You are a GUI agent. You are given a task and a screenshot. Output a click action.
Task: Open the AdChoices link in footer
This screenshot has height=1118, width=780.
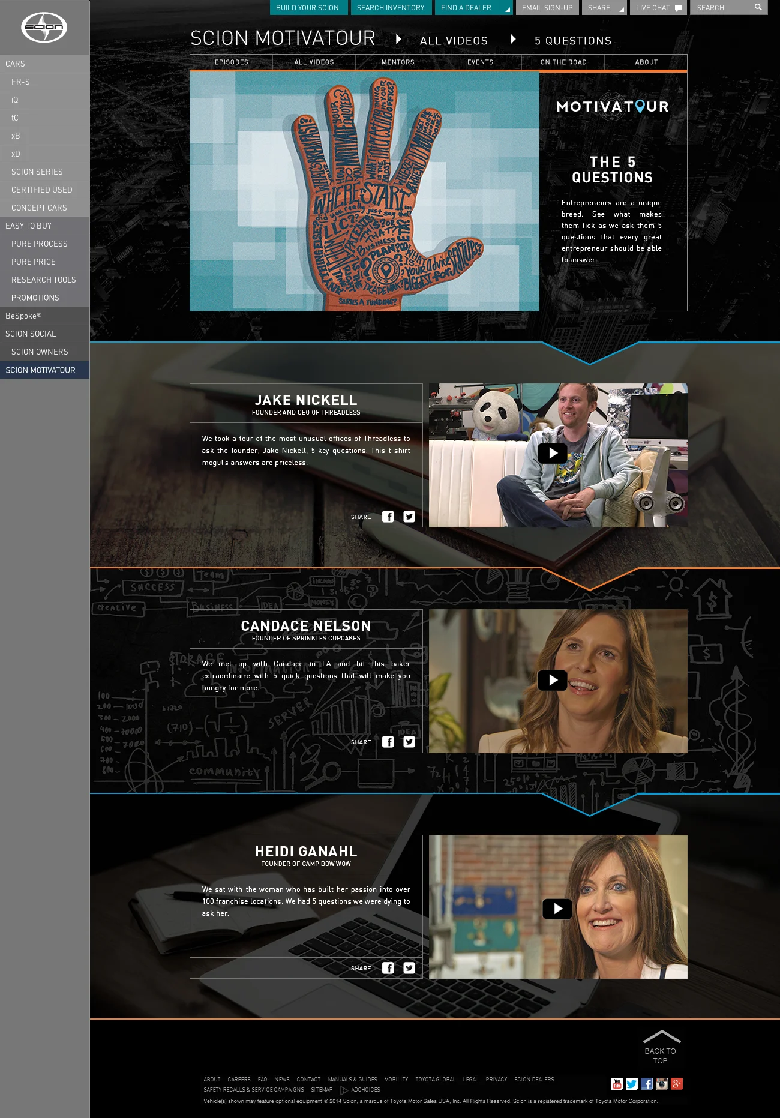(361, 1090)
